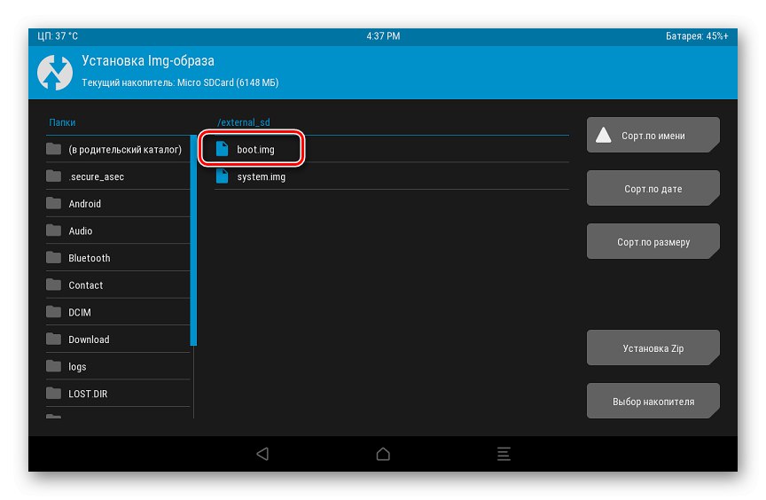
Task: Open the Android folder icon
Action: [x=54, y=203]
